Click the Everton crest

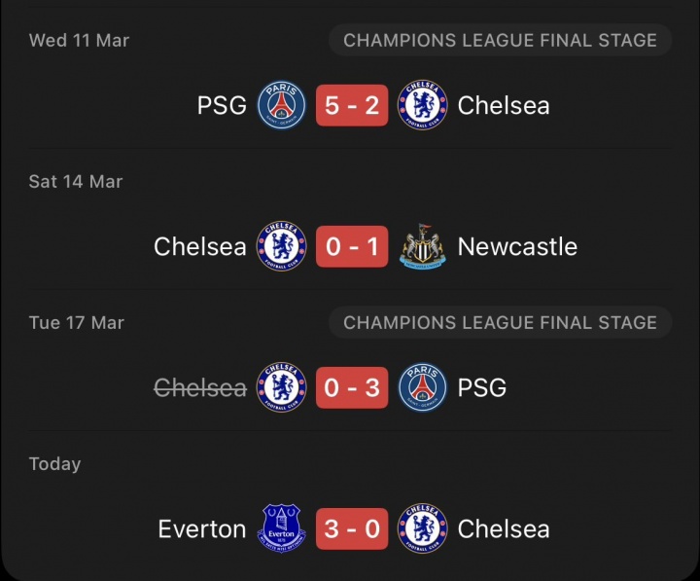(x=282, y=528)
